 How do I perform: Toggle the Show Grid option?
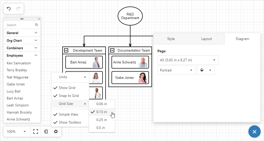pyautogui.click(x=70, y=88)
